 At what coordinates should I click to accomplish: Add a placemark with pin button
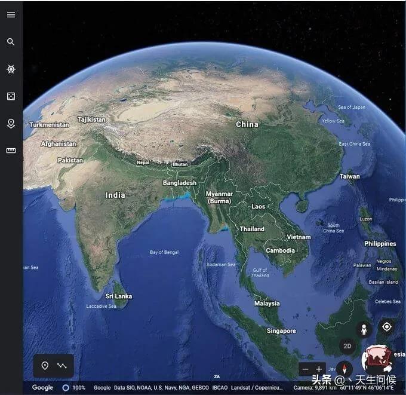[45, 366]
